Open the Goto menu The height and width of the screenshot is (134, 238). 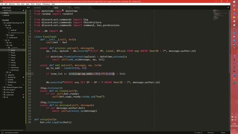(x=28, y=4)
